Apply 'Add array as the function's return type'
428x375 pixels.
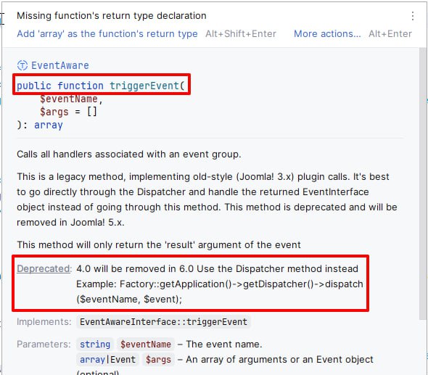pos(107,34)
